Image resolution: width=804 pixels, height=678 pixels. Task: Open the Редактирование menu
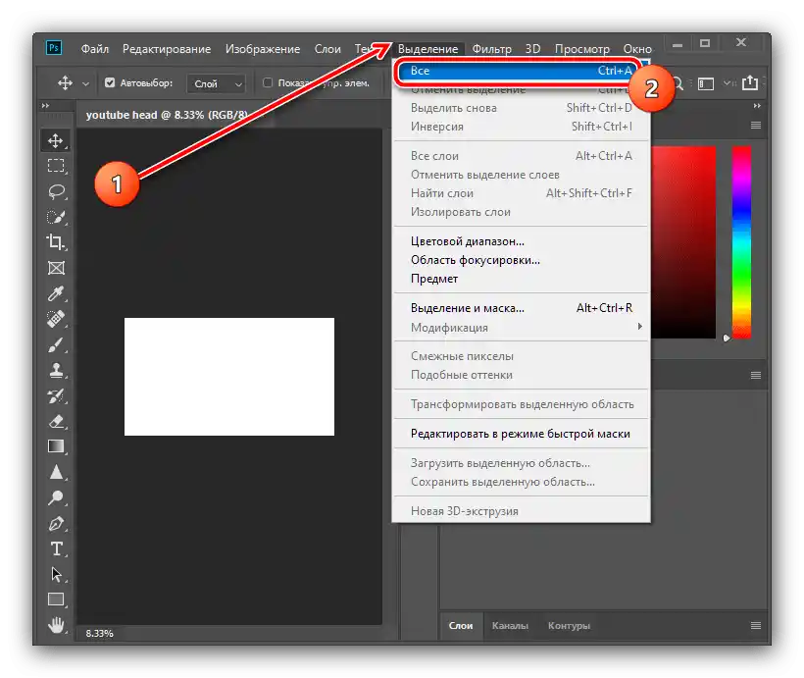167,49
